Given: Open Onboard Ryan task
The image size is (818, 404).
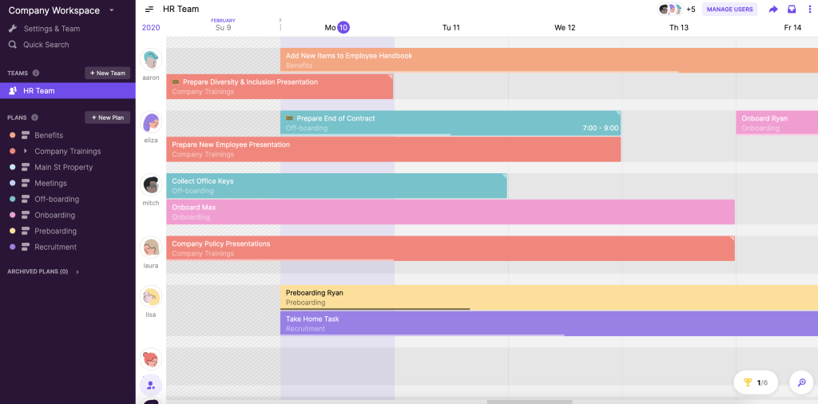Looking at the screenshot, I should (x=776, y=122).
